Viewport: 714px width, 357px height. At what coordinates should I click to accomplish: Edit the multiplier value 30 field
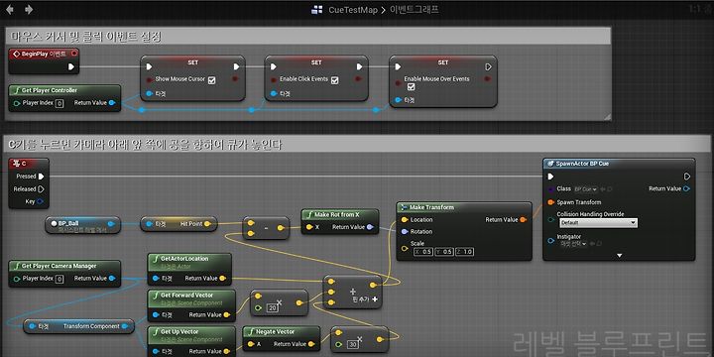[x=353, y=345]
